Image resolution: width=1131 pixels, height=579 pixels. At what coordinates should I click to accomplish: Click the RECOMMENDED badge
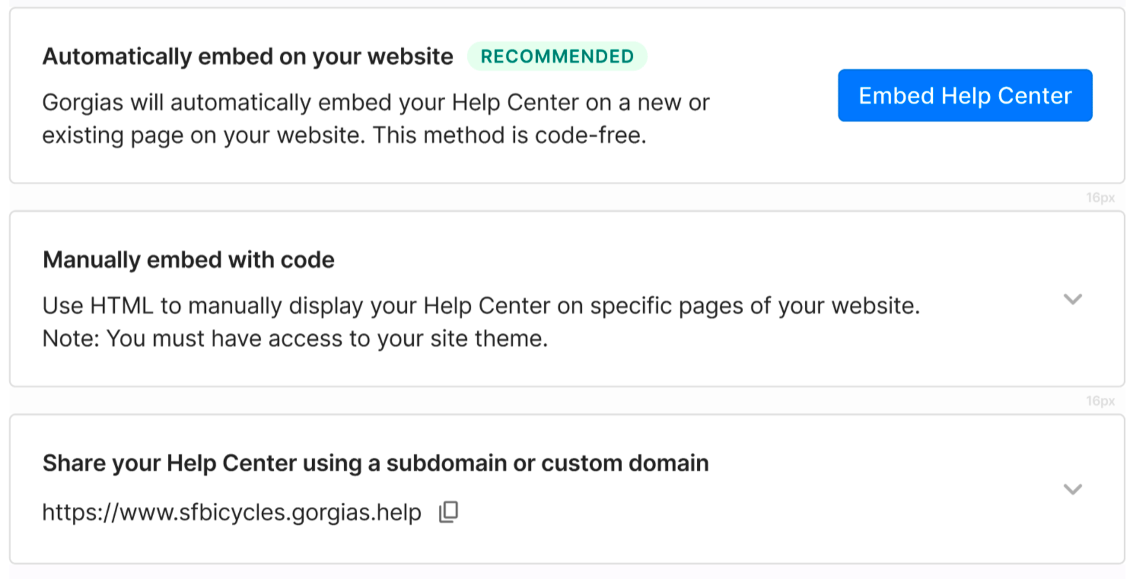tap(557, 55)
